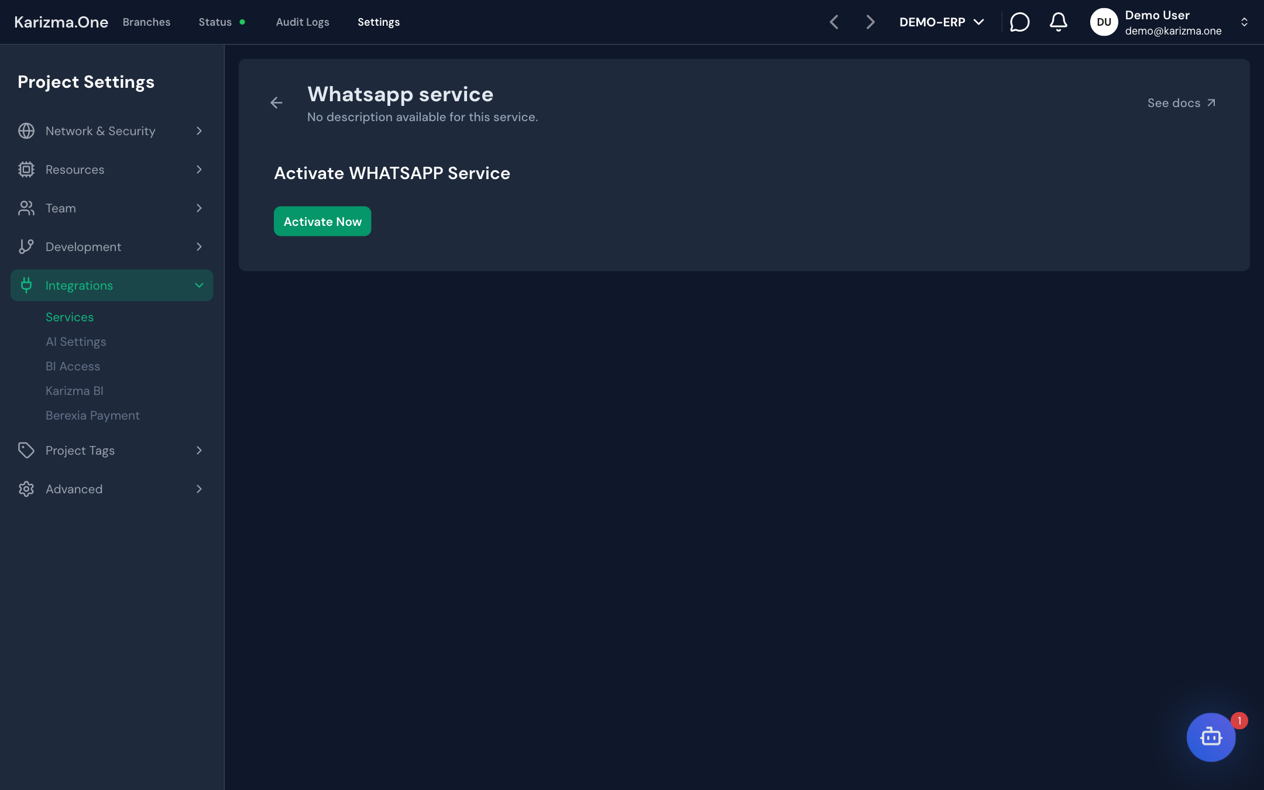Open the See docs link
Image resolution: width=1264 pixels, height=790 pixels.
point(1181,103)
